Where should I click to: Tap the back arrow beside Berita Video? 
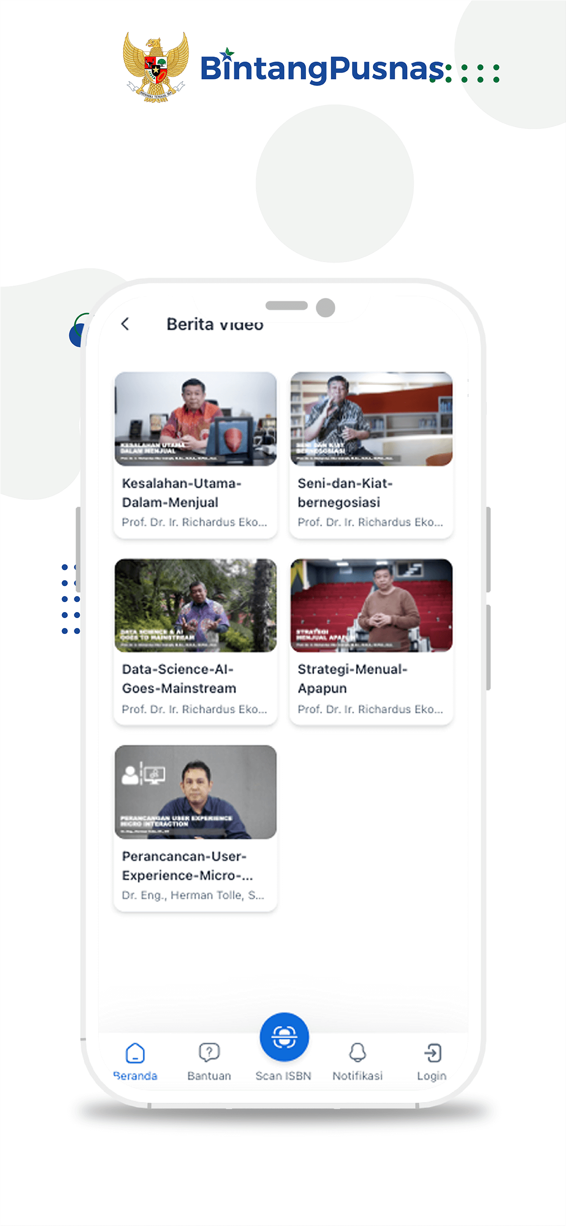pyautogui.click(x=125, y=324)
